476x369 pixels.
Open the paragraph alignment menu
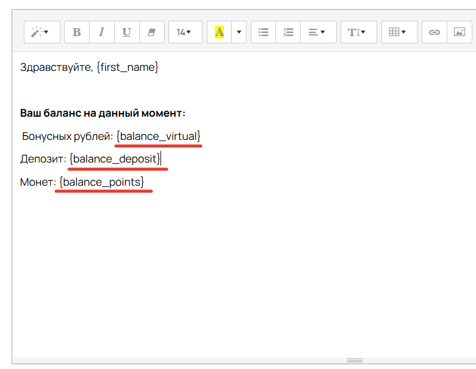tap(317, 32)
